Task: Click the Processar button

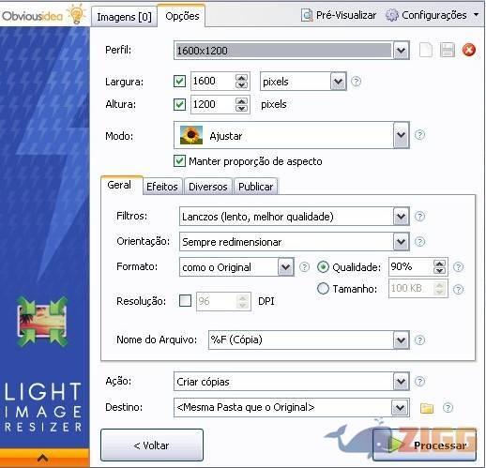Action: (x=425, y=445)
